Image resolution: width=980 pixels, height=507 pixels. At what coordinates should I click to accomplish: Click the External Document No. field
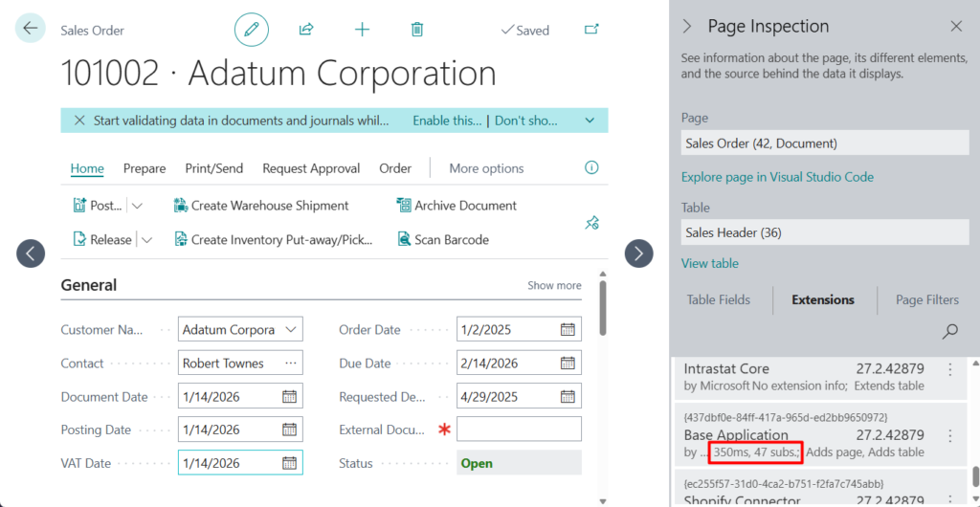coord(519,430)
